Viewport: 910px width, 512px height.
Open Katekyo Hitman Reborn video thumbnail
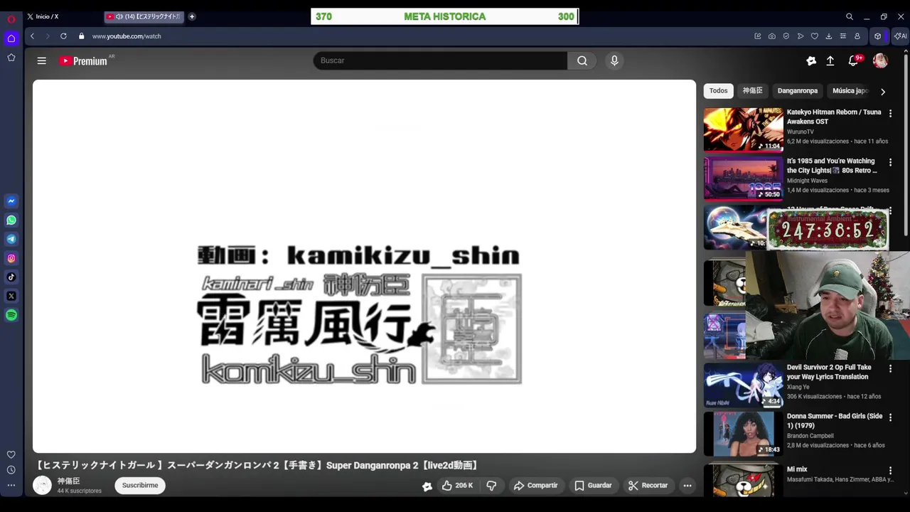[743, 129]
